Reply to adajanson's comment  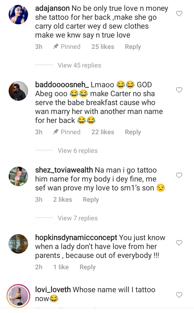point(133,47)
